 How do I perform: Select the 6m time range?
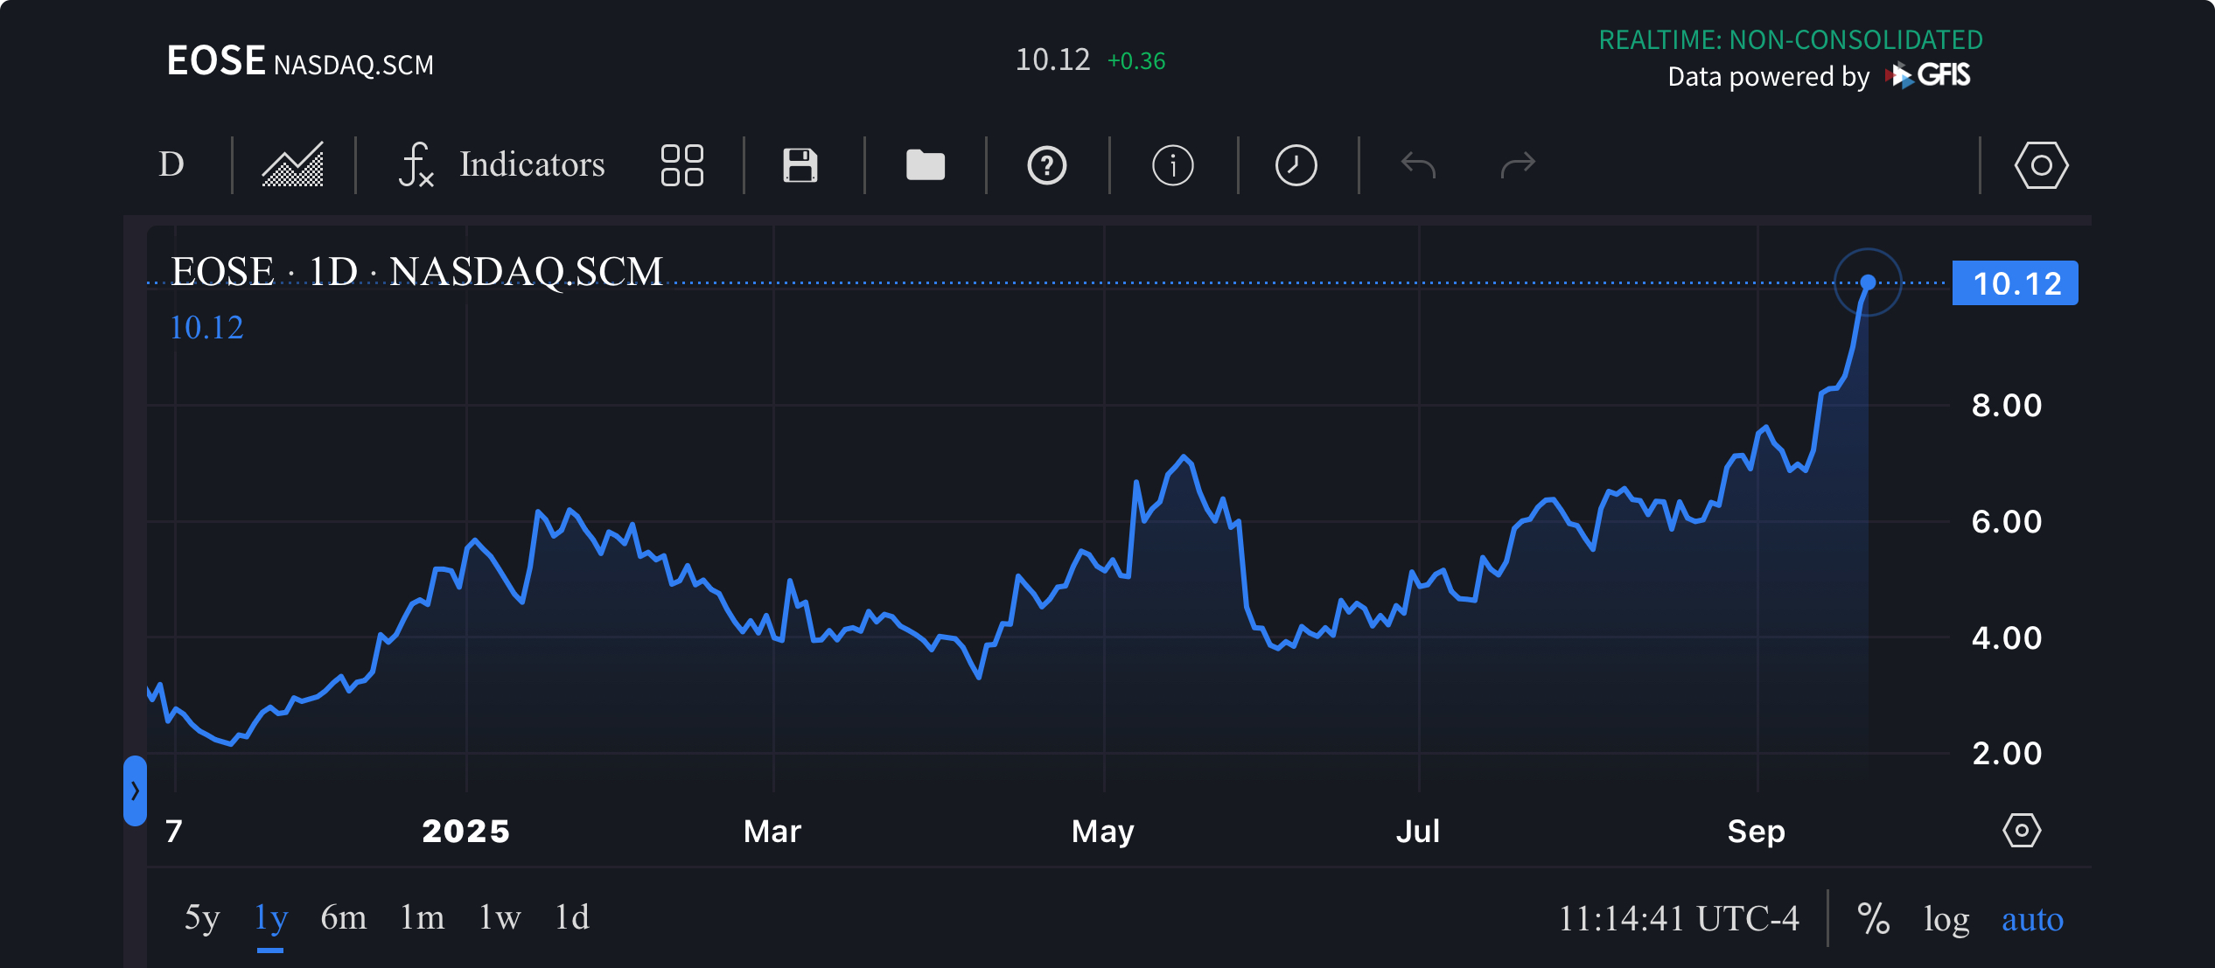tap(343, 918)
